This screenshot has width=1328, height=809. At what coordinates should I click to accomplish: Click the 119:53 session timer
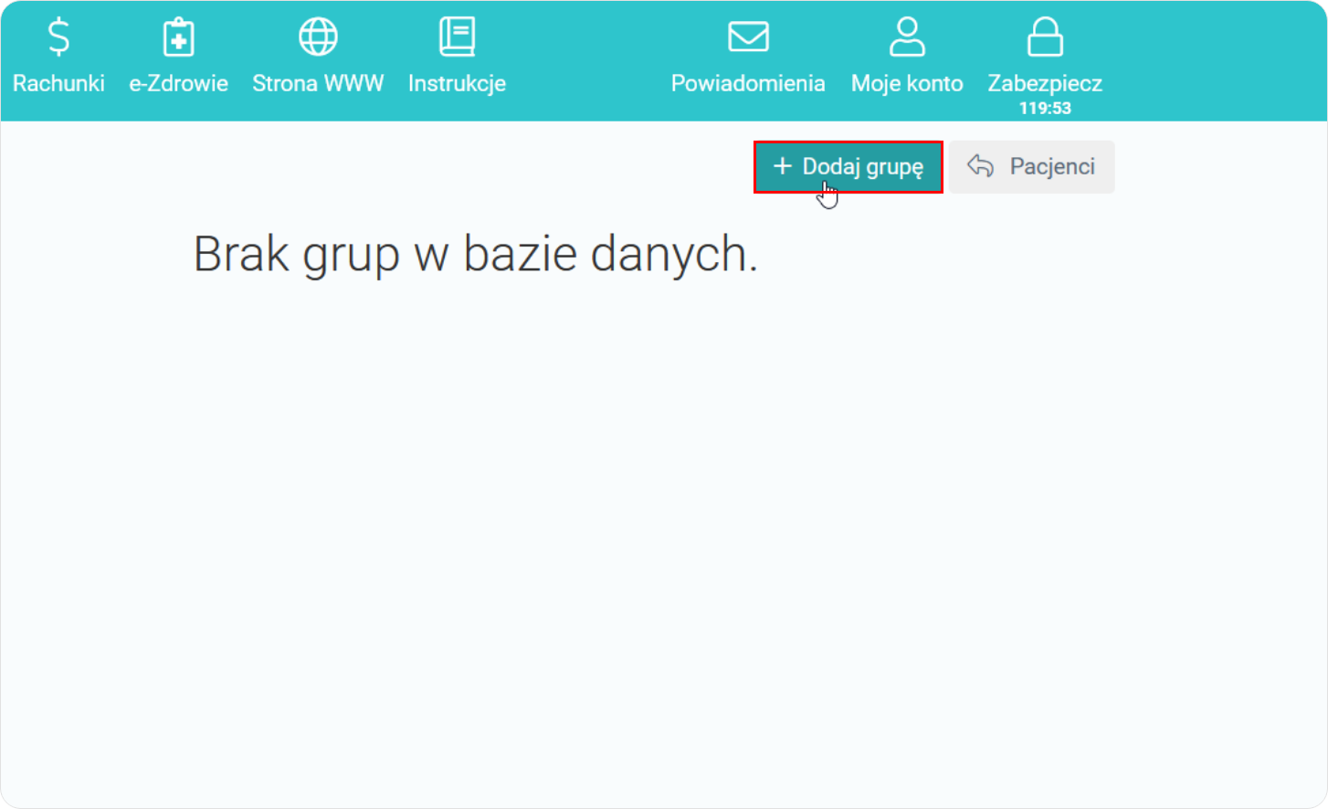(x=1045, y=108)
